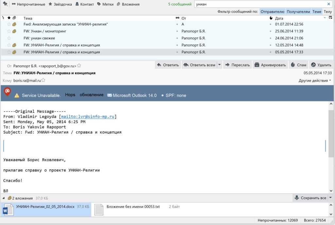The image size is (335, 225).
Task: Star the 12.05.2014 справка и концепция message
Action: pyautogui.click(x=9, y=45)
